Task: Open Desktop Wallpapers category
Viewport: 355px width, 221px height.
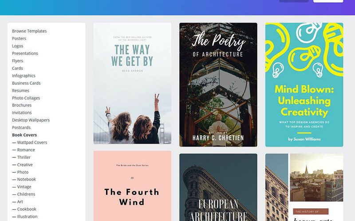Action: pos(31,120)
